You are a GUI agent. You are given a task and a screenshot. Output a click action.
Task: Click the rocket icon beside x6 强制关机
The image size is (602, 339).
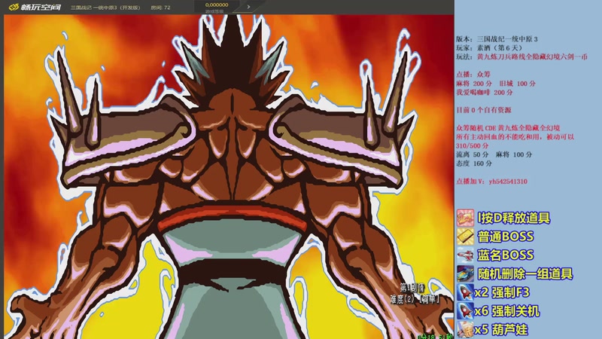pyautogui.click(x=465, y=311)
